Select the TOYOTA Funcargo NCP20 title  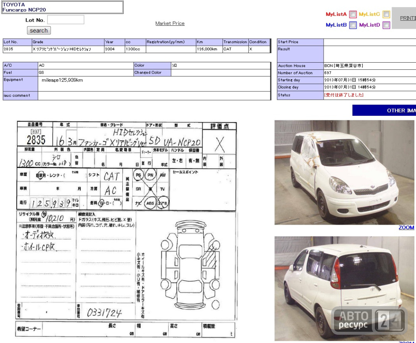(24, 7)
